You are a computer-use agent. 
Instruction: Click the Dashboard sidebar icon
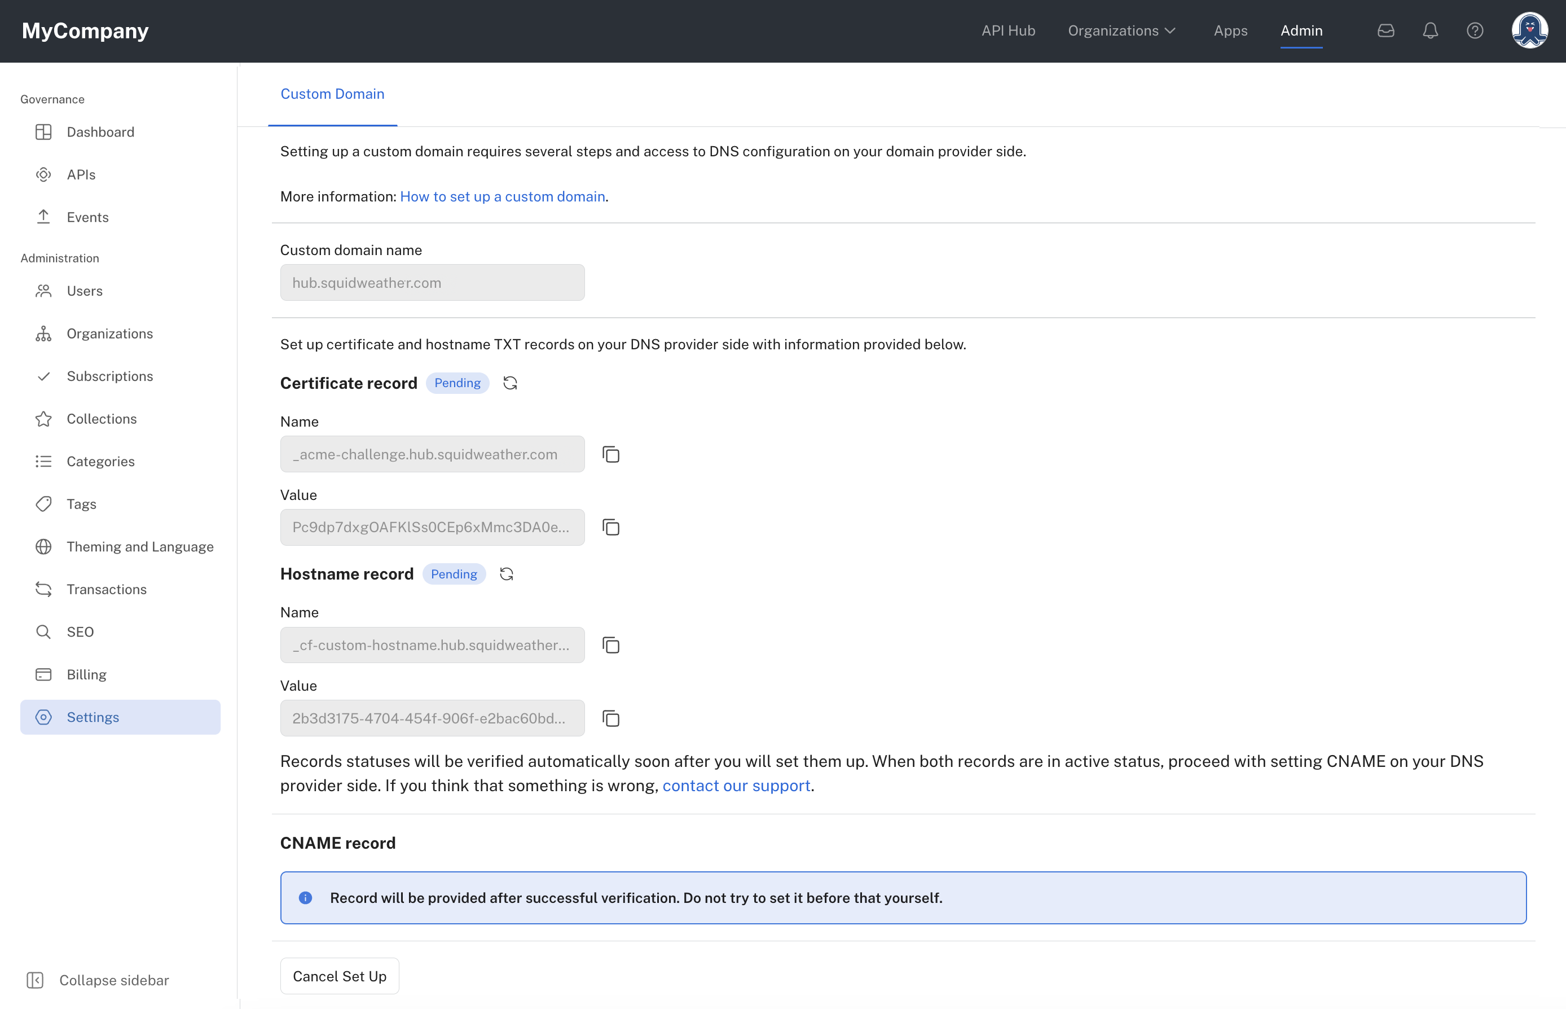(43, 131)
